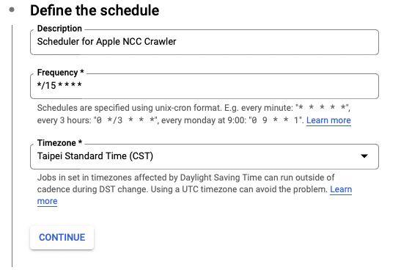This screenshot has width=401, height=270.
Task: Click the CONTINUE button
Action: click(x=62, y=238)
